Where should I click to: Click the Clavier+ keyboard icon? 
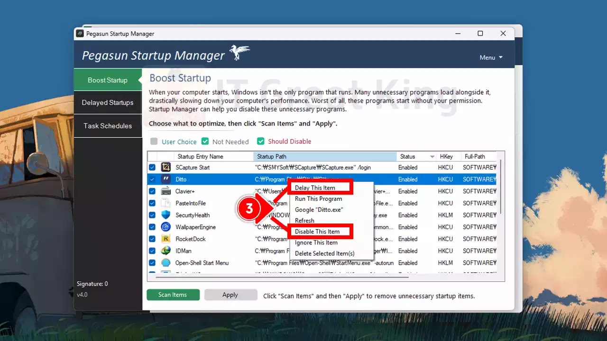166,191
